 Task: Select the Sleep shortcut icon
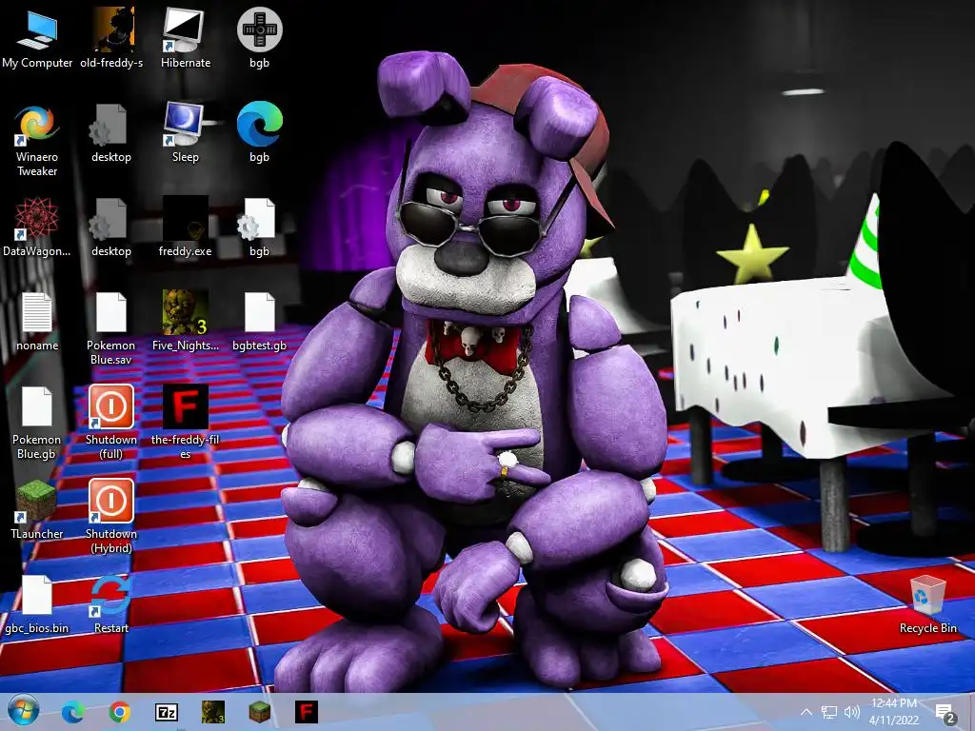click(x=186, y=133)
